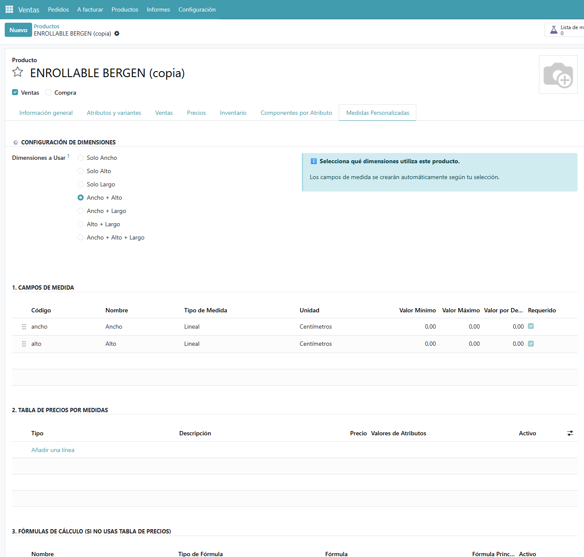Sort by the Tipo de Medida column header
The image size is (584, 557).
205,310
